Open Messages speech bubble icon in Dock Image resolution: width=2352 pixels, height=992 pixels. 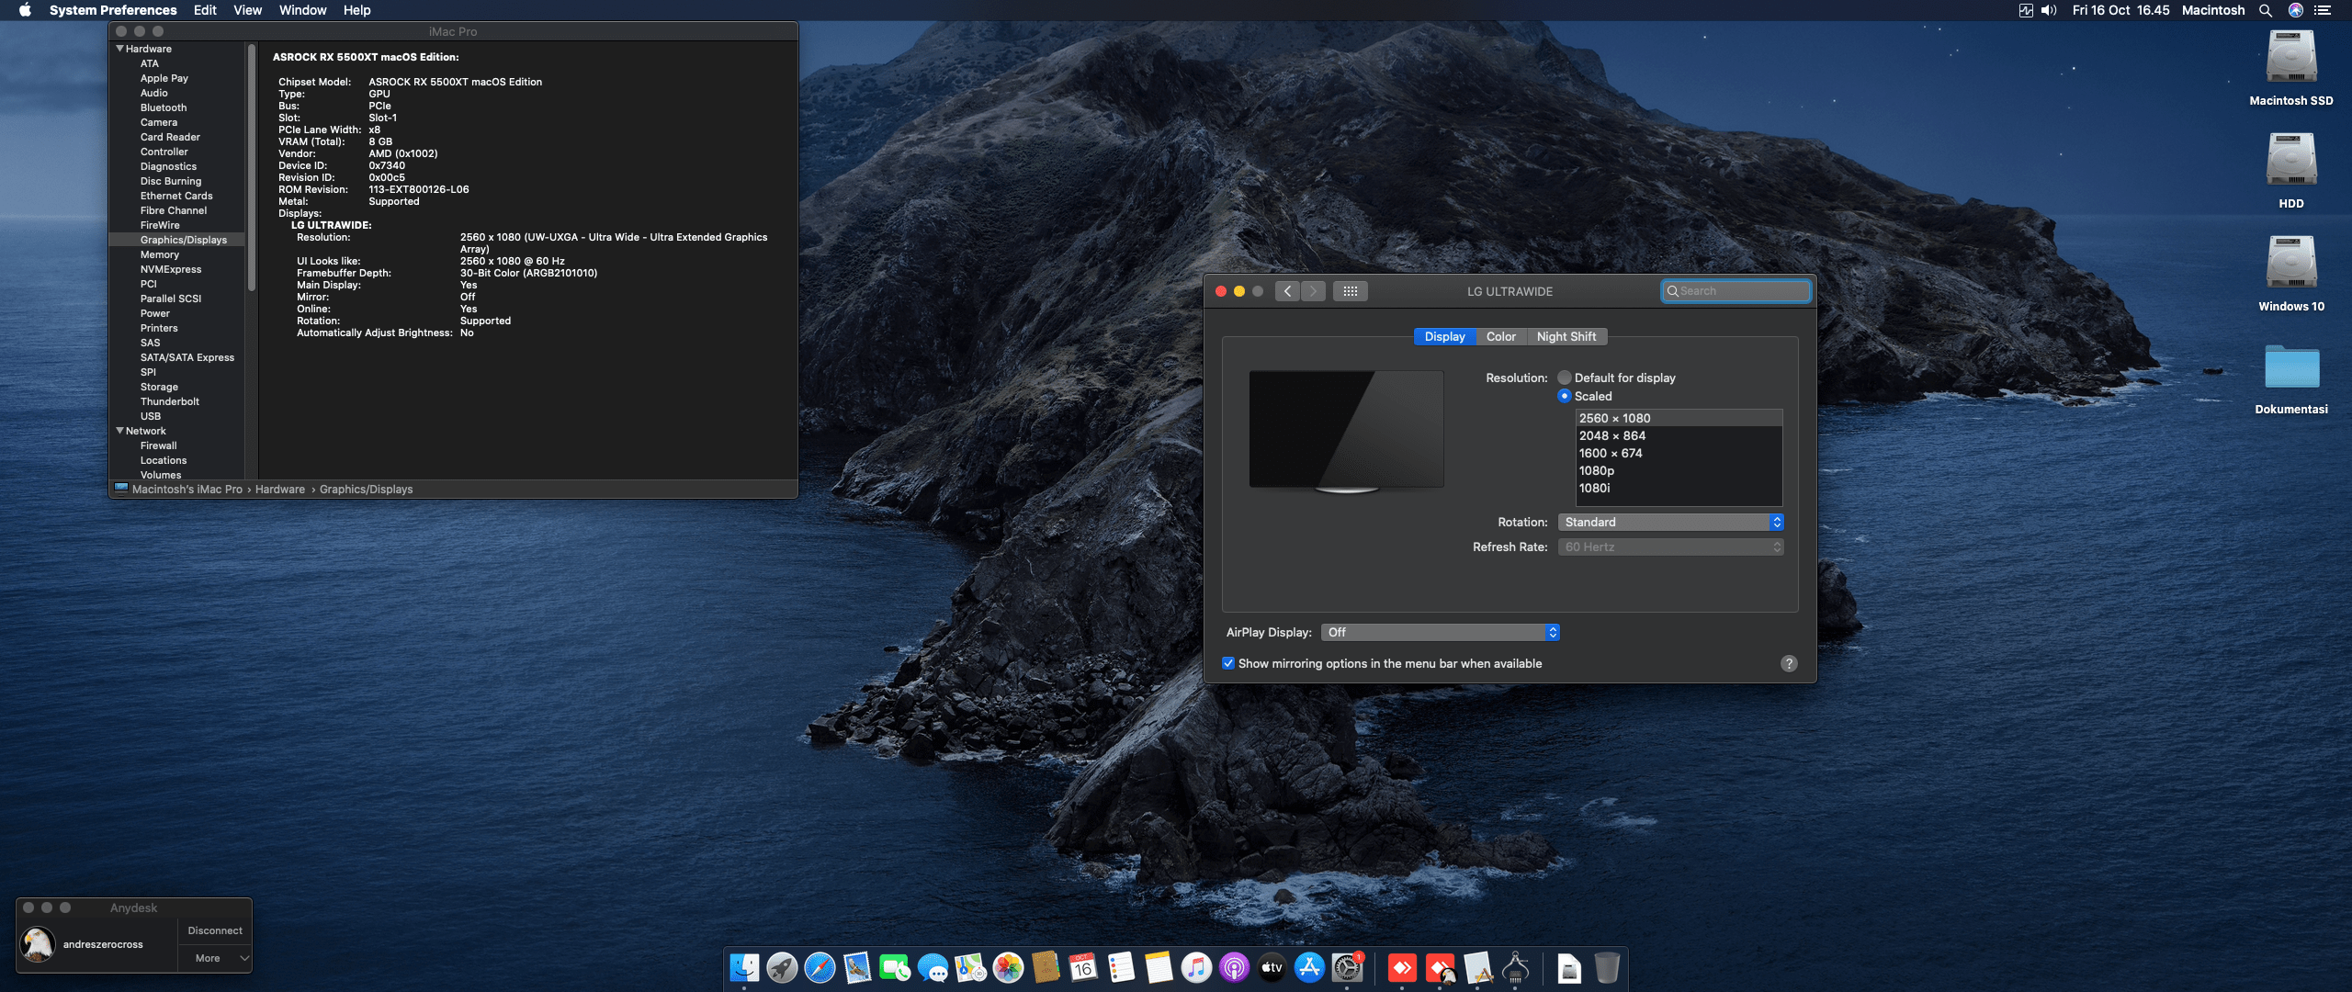933,967
